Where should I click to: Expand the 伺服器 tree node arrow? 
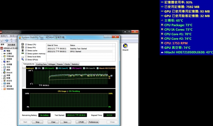2,59
